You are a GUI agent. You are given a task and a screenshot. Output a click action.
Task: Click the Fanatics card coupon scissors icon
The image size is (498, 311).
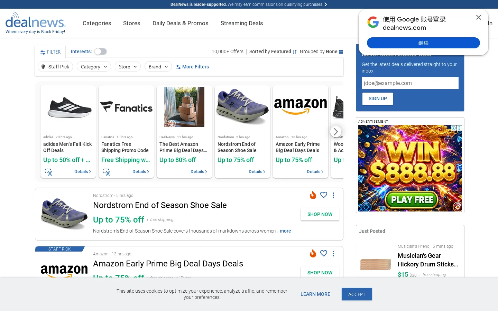(107, 172)
